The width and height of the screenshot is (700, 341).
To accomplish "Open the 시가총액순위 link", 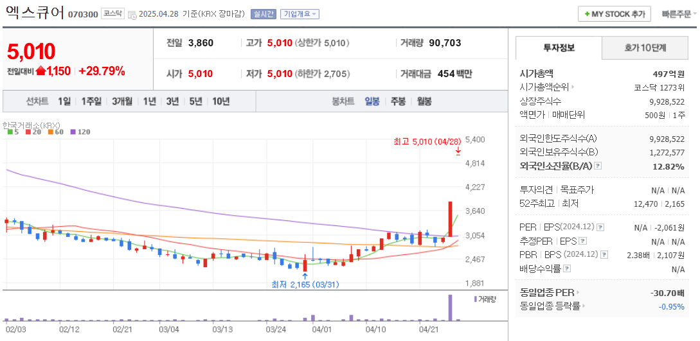I will pyautogui.click(x=544, y=87).
